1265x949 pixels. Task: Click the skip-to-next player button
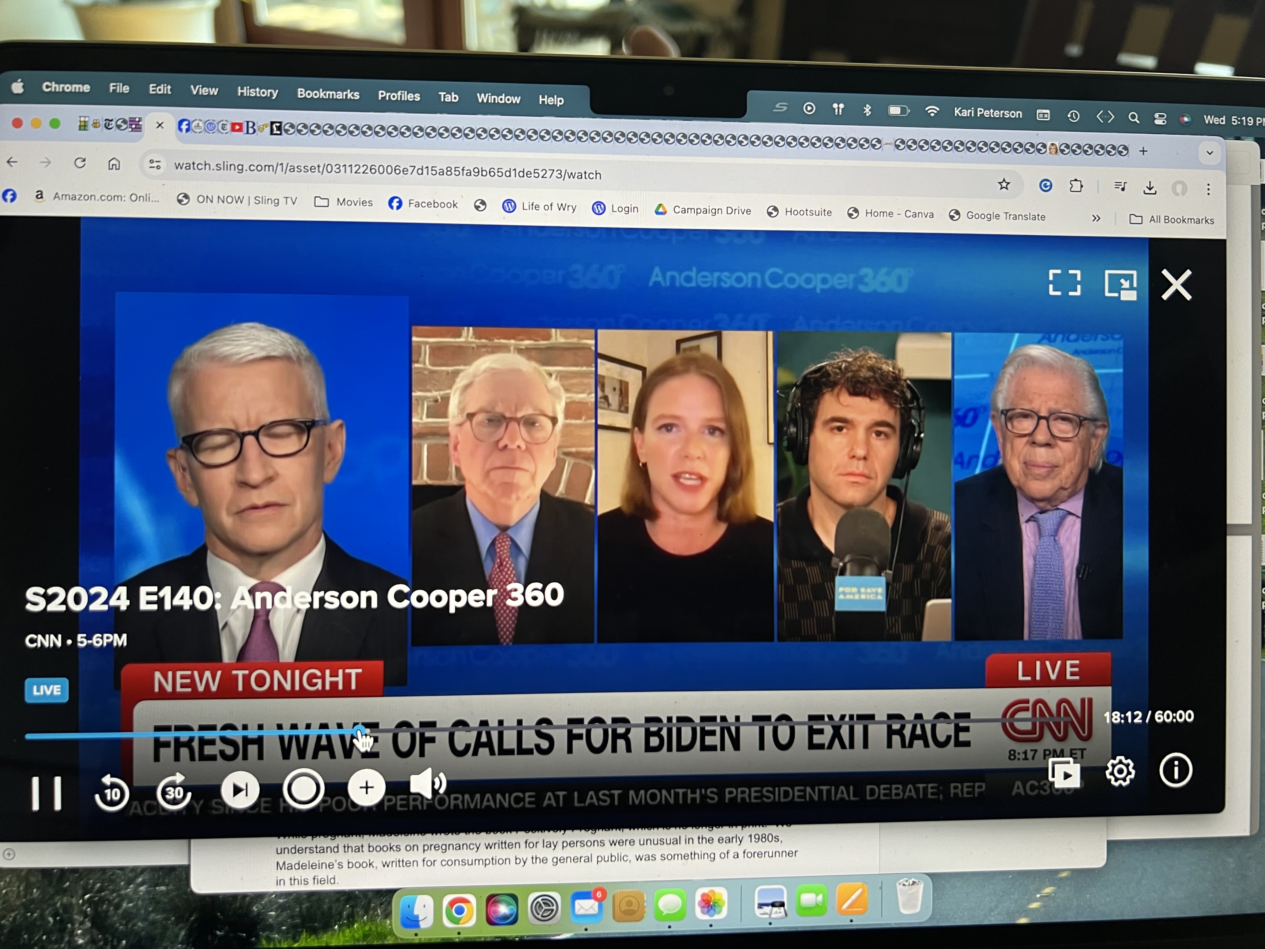coord(240,790)
